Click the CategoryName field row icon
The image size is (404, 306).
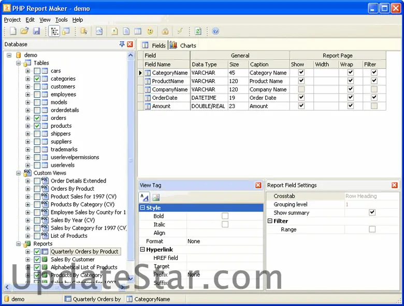click(x=148, y=73)
